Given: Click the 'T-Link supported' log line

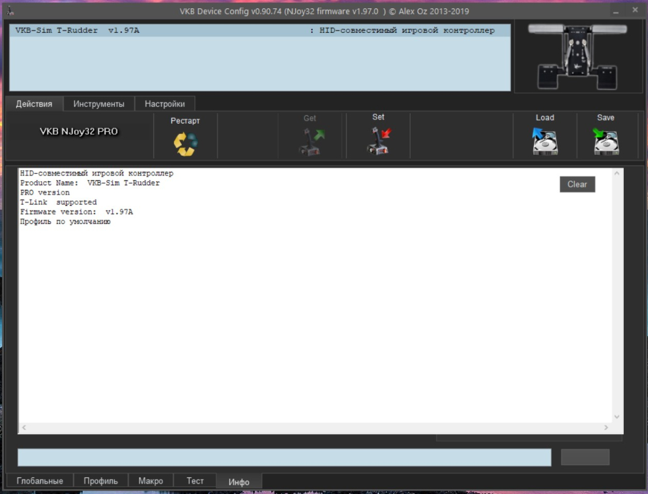Looking at the screenshot, I should [58, 202].
